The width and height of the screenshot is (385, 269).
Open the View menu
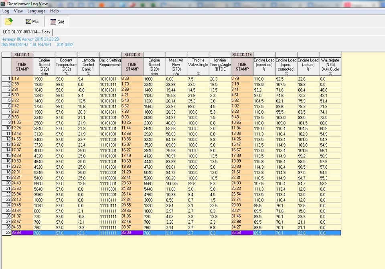click(18, 11)
